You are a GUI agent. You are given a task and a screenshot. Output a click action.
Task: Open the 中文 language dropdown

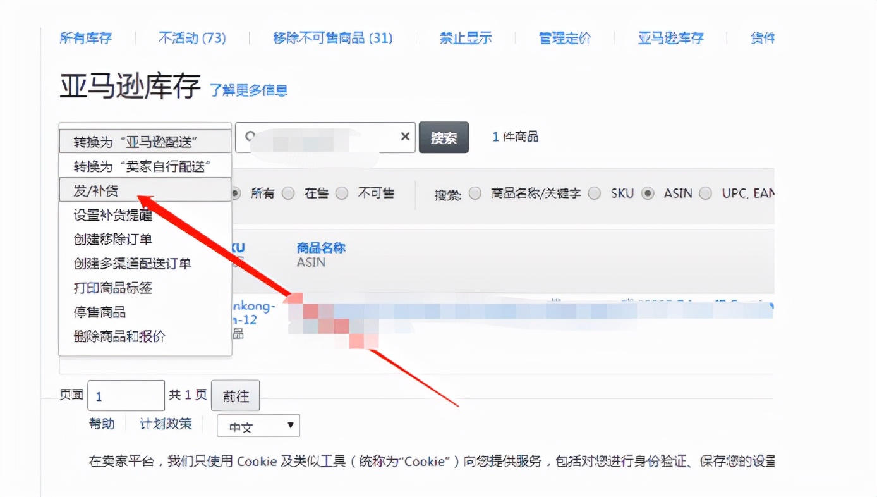258,425
